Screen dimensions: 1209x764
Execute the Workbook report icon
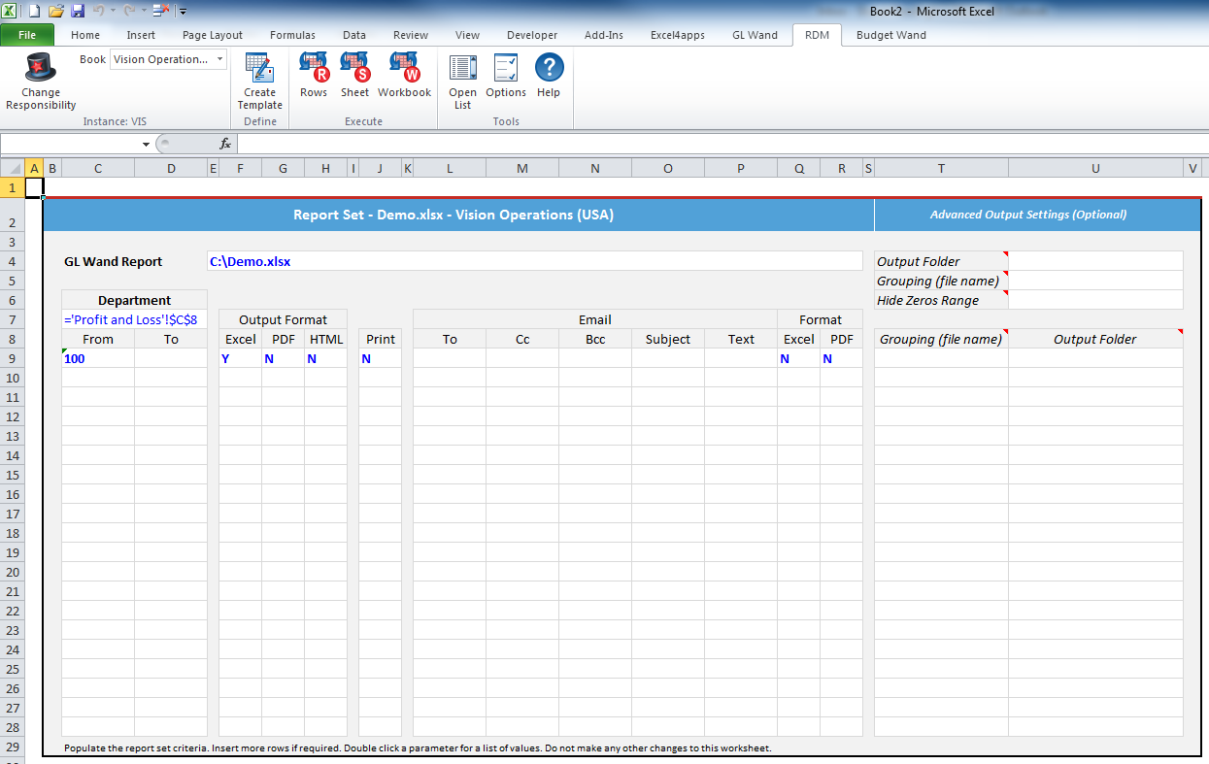404,67
